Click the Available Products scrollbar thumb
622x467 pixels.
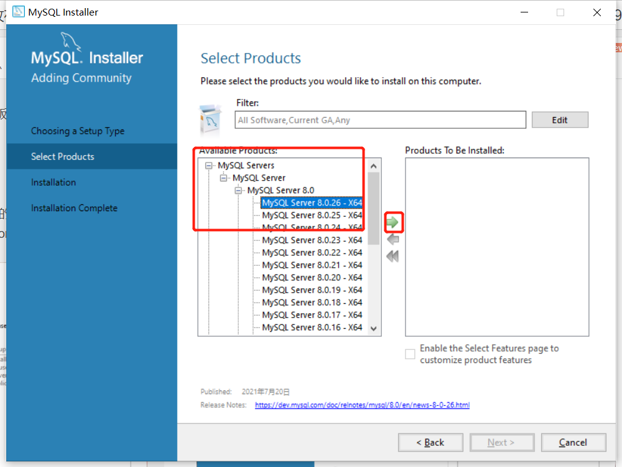coord(373,209)
